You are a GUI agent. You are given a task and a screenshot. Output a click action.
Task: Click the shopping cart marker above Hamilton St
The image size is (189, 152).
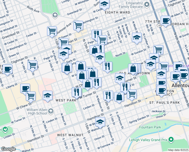(x=132, y=94)
